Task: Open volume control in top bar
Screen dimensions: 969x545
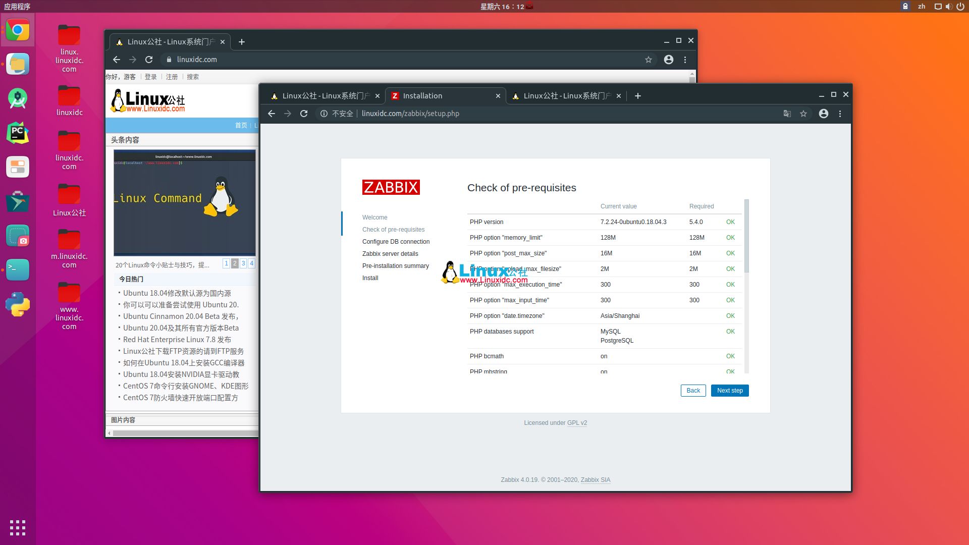Action: click(x=949, y=7)
